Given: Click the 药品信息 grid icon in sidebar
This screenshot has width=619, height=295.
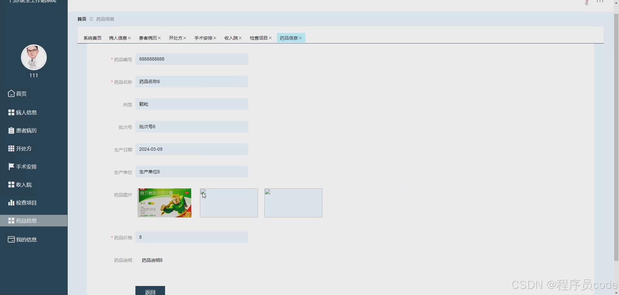Looking at the screenshot, I should pyautogui.click(x=11, y=221).
